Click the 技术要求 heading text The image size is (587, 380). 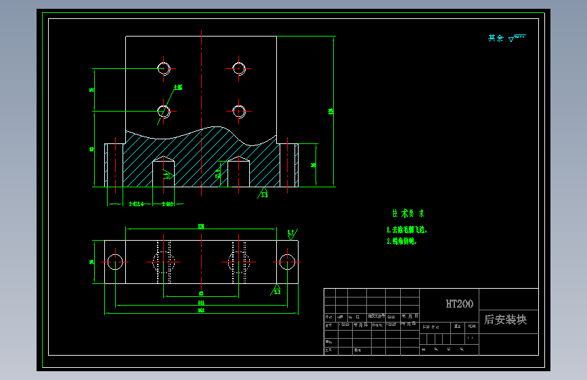tap(408, 214)
